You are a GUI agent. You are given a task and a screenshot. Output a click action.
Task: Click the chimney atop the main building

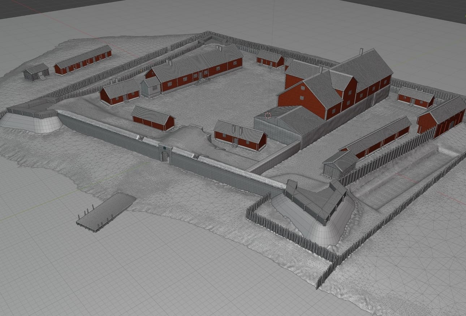[x=361, y=52]
